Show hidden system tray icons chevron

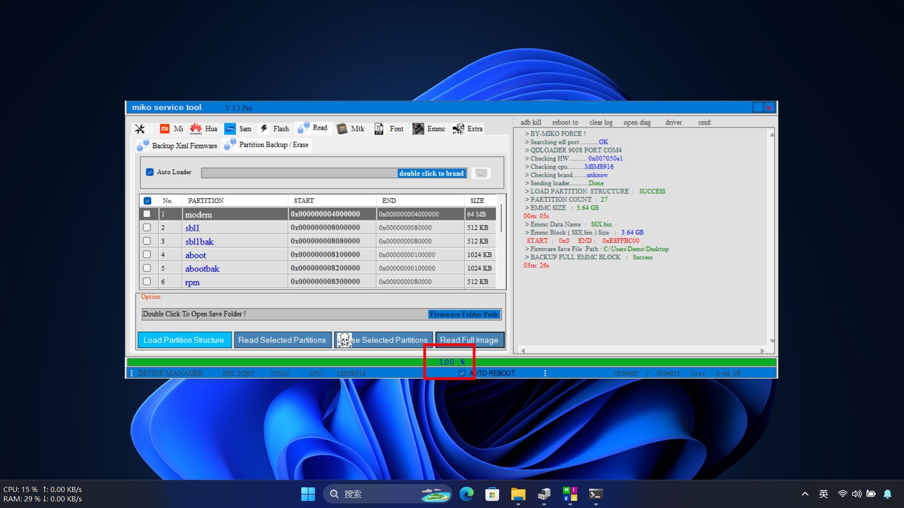pyautogui.click(x=805, y=494)
